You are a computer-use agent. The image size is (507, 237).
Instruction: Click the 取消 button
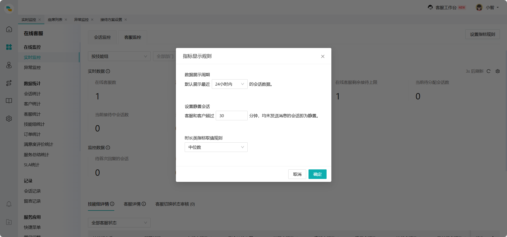(x=297, y=174)
